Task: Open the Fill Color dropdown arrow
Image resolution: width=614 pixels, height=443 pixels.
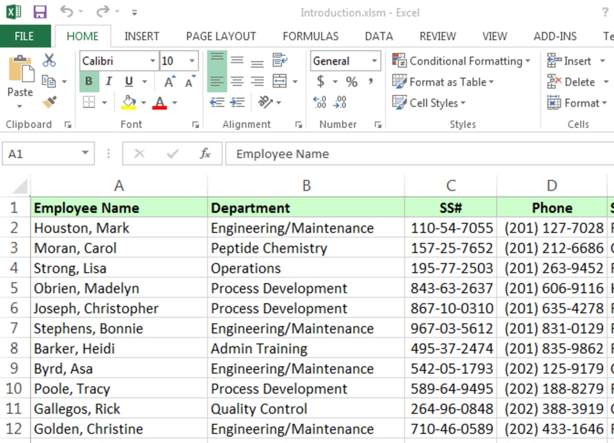Action: (144, 102)
